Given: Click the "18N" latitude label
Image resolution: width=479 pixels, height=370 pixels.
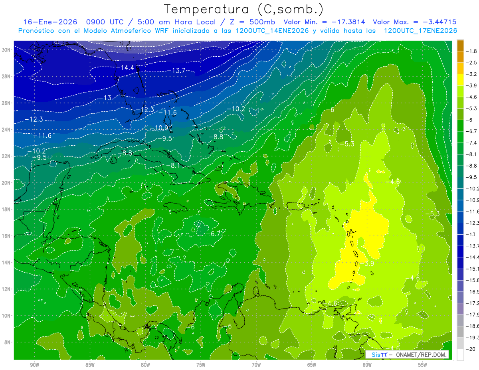Looking at the screenshot, I should coord(7,209).
